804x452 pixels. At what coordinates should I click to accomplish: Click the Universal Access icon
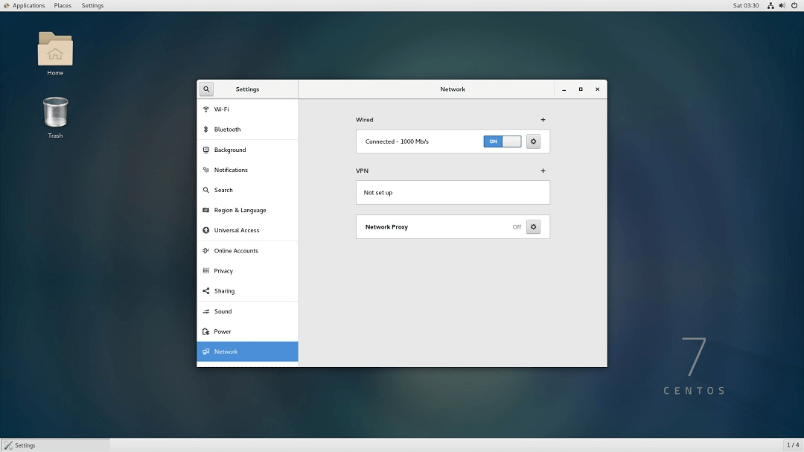point(205,230)
